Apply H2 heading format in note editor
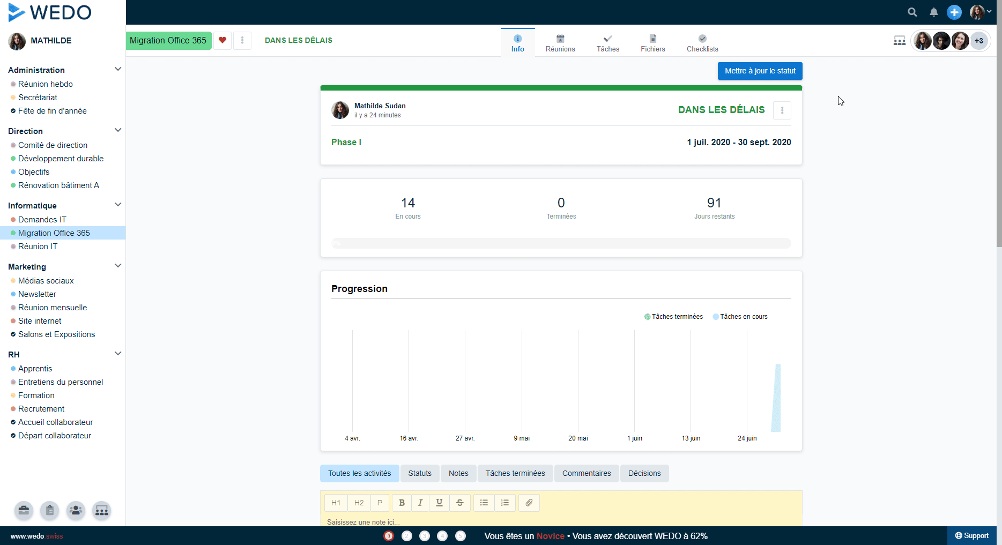The image size is (1002, 545). click(x=359, y=503)
